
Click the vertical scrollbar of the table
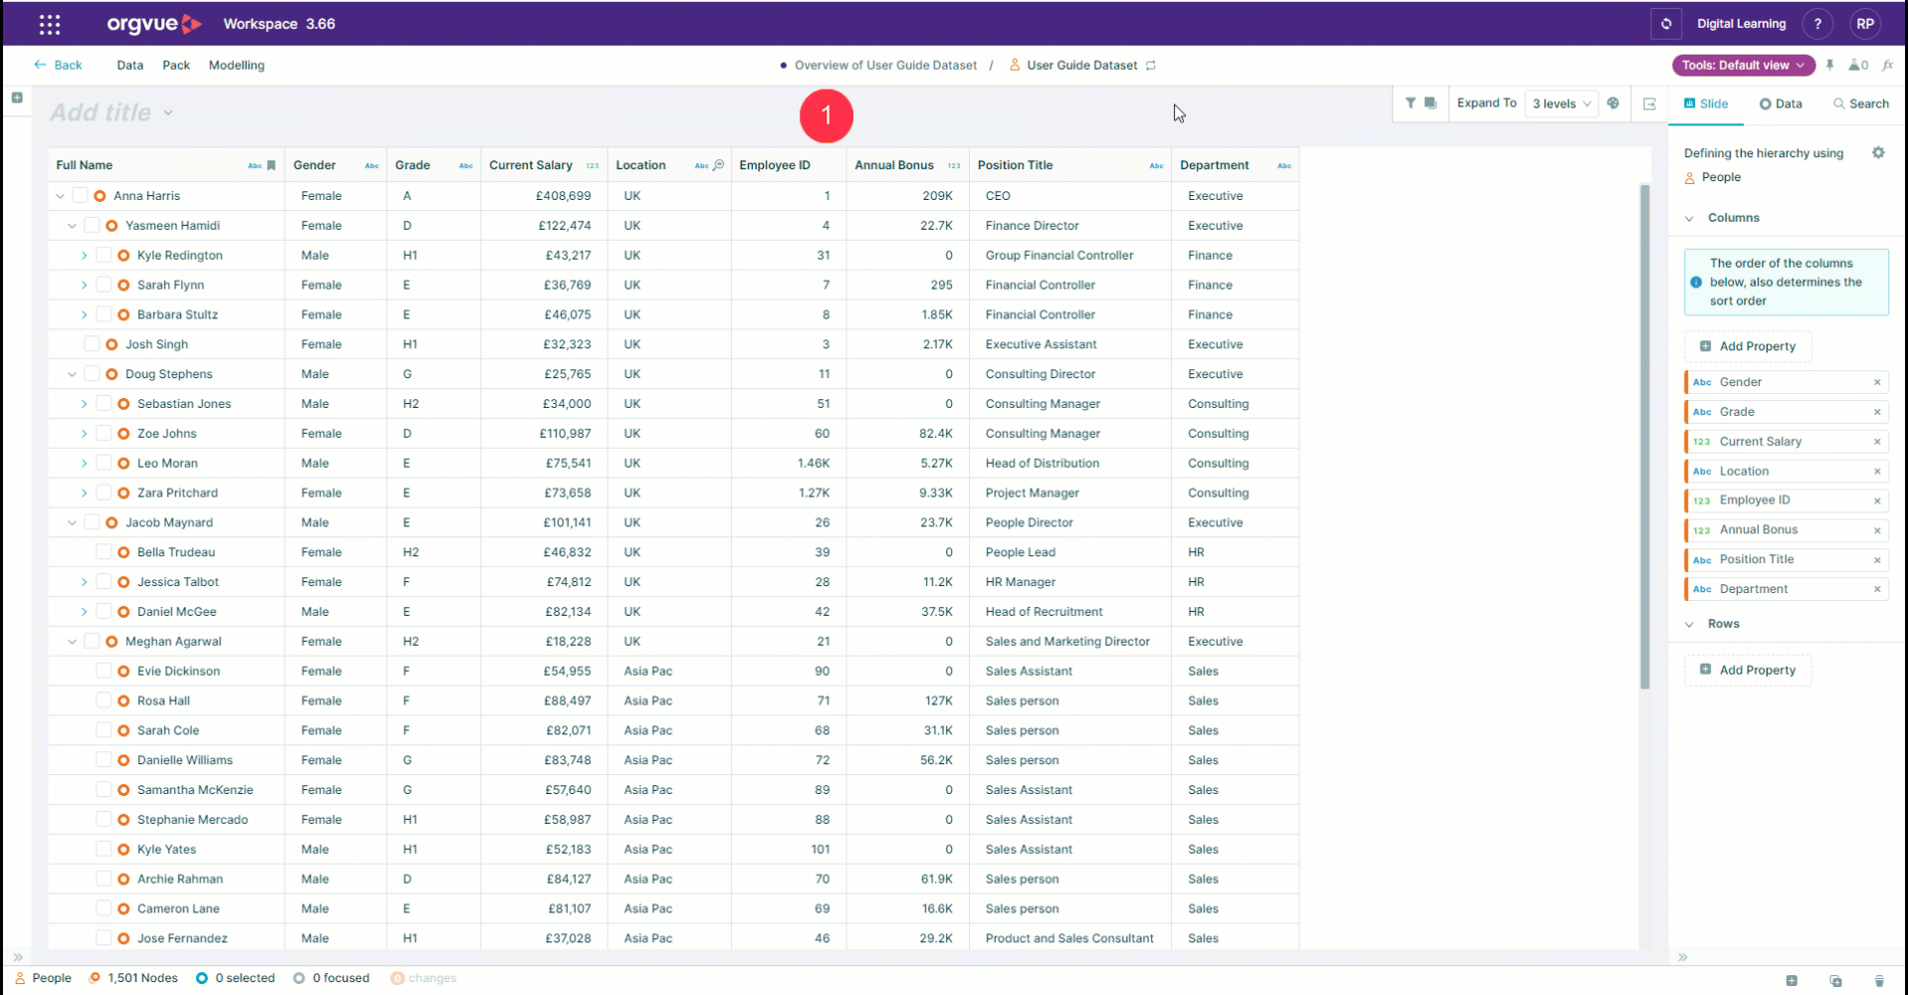click(x=1645, y=436)
